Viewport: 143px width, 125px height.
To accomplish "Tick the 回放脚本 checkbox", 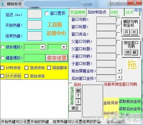I will coord(49,68).
